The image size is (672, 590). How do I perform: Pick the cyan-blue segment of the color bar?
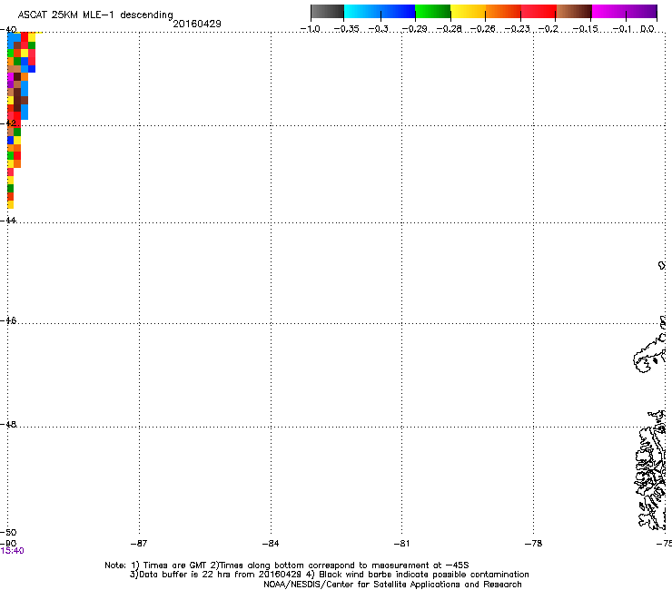click(x=380, y=11)
